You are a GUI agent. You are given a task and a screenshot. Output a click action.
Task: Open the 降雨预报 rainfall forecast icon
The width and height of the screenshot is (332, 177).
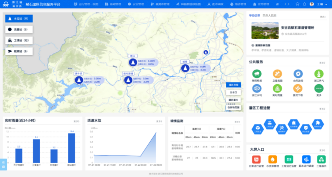(257, 74)
